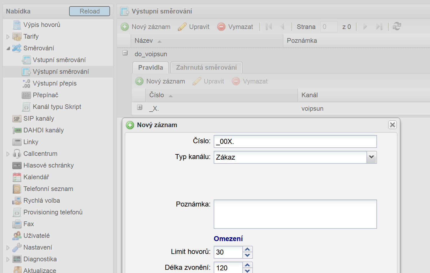Increase Limit hovorů with up arrow
This screenshot has width=430, height=273.
[x=247, y=249]
